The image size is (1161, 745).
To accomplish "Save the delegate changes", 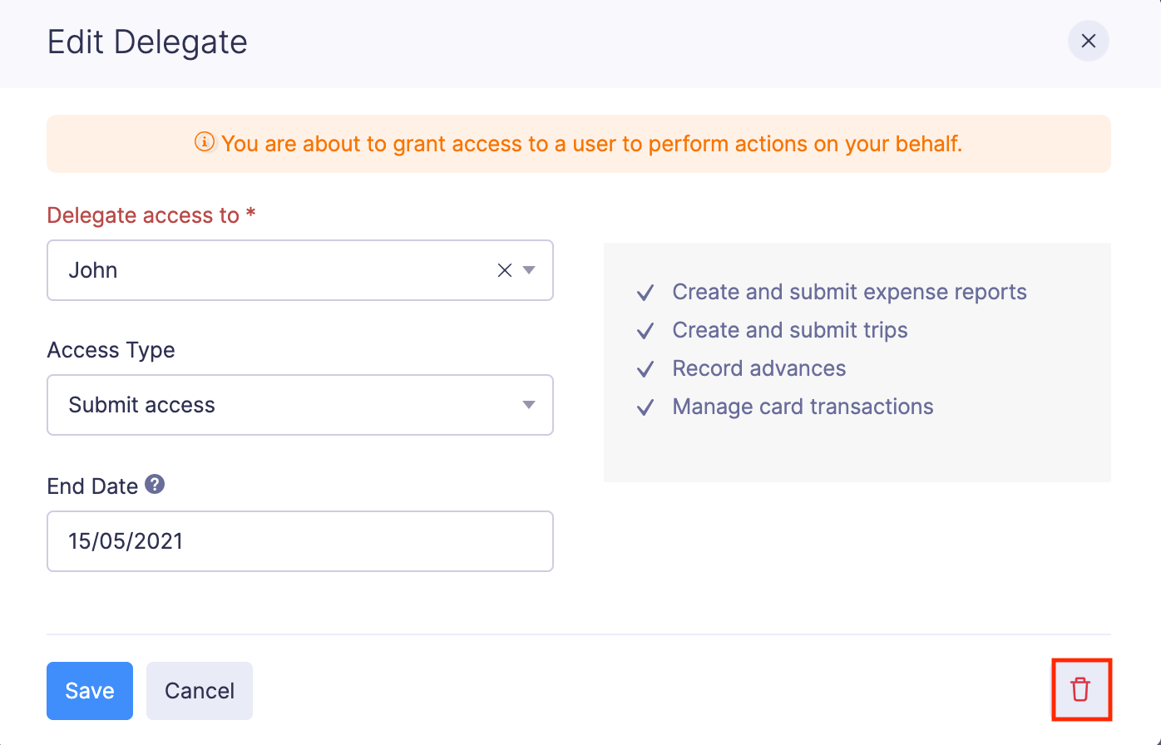I will click(x=90, y=690).
